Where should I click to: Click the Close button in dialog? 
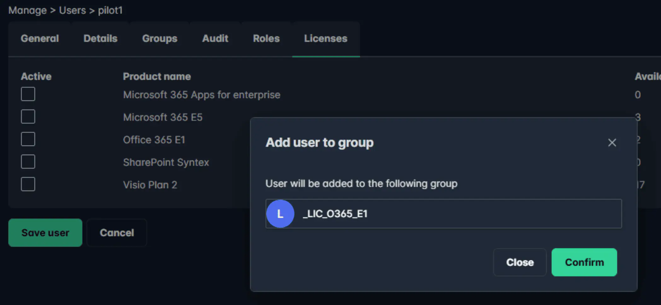pos(520,262)
